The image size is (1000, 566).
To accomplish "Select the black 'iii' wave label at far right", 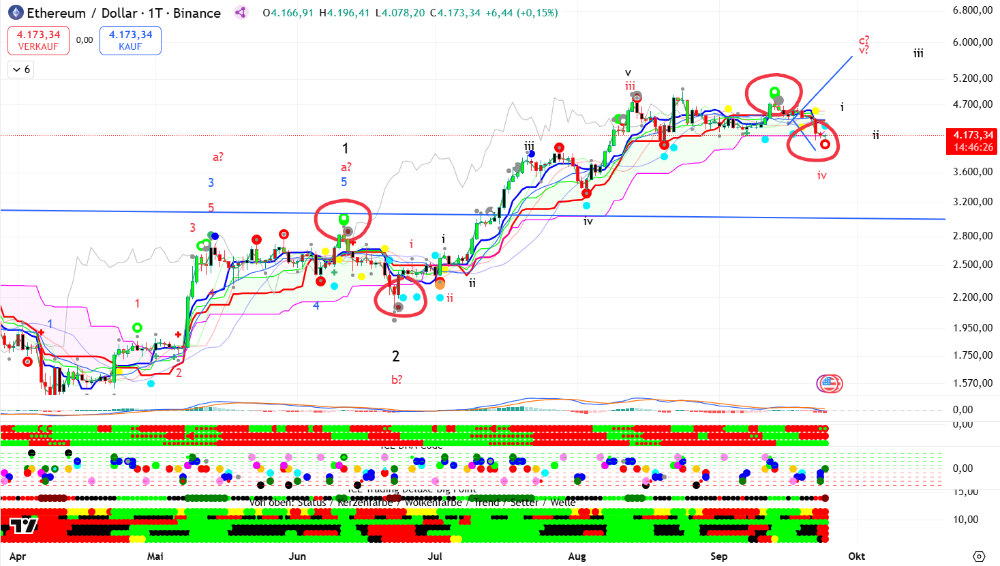I will click(918, 53).
